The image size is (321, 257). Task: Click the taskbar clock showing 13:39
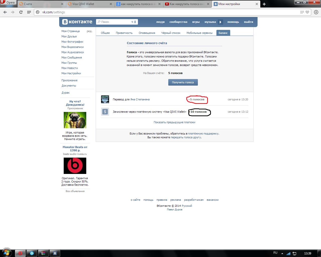(308, 253)
